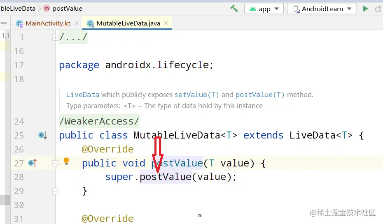Click the folded /WeakerAccess/ annotation
Image resolution: width=383 pixels, height=224 pixels.
(99, 121)
